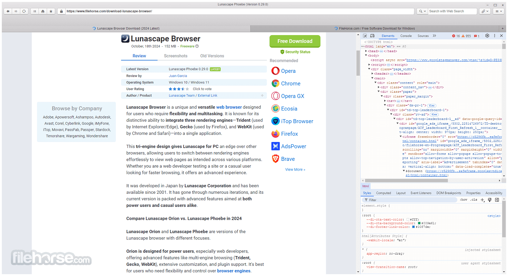Switch to the Computed styles tab

point(384,193)
